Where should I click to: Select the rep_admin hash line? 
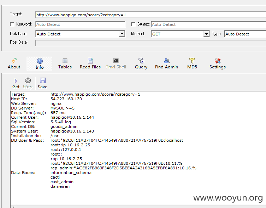coord(123,168)
